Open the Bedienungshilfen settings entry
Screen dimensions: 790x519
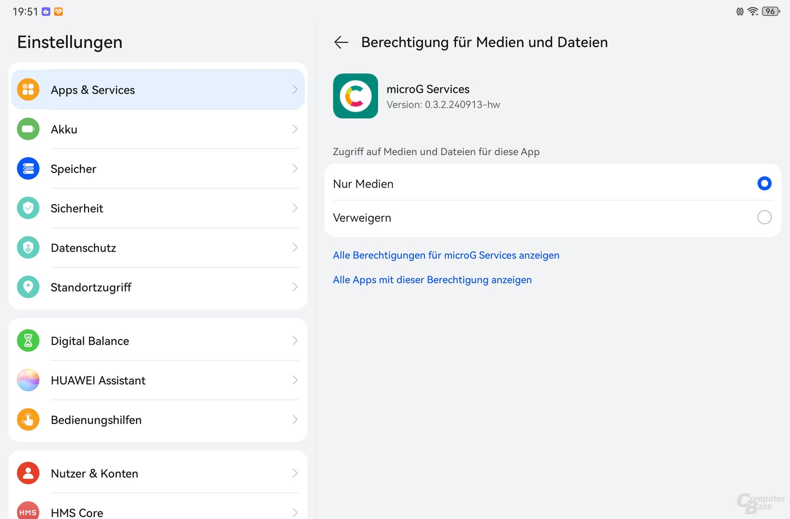(158, 420)
